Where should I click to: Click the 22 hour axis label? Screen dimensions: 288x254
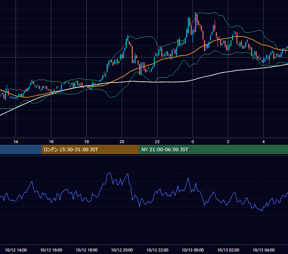click(x=157, y=142)
